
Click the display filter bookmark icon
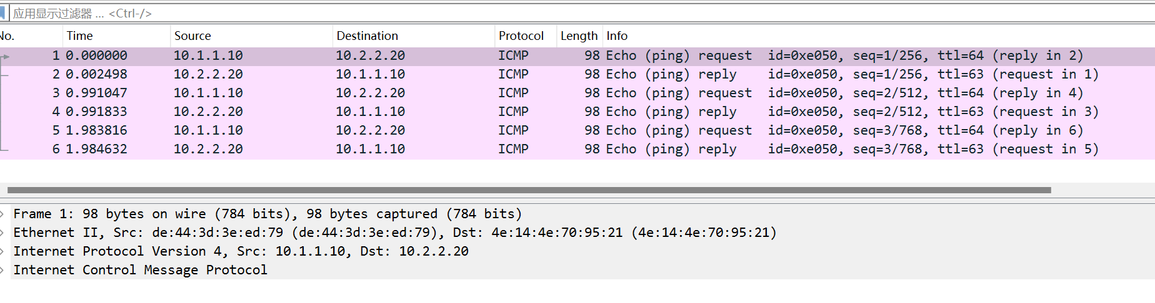[2, 13]
